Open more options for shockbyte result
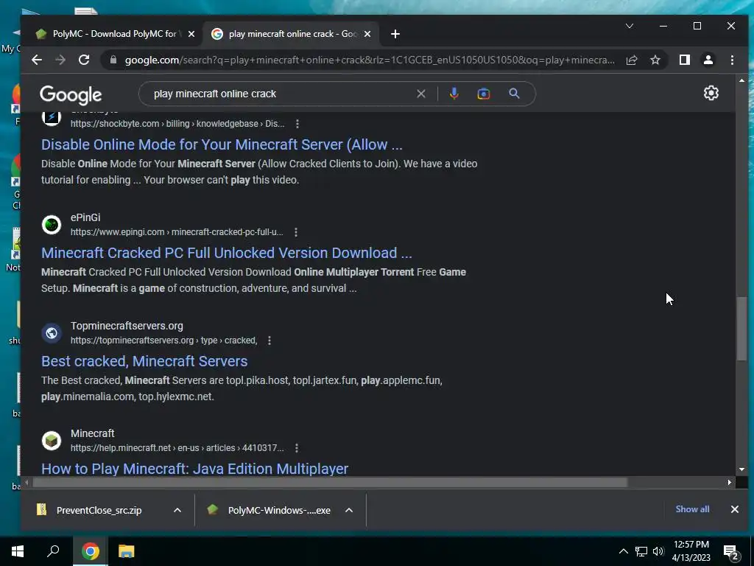The image size is (754, 566). pos(297,124)
